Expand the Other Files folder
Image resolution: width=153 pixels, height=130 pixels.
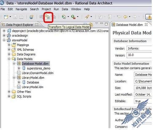(x=9, y=92)
